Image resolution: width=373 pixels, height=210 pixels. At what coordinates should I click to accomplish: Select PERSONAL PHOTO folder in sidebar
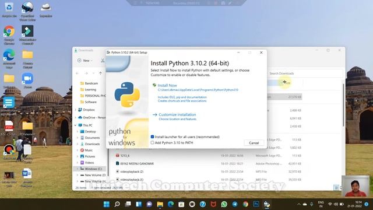(93, 96)
